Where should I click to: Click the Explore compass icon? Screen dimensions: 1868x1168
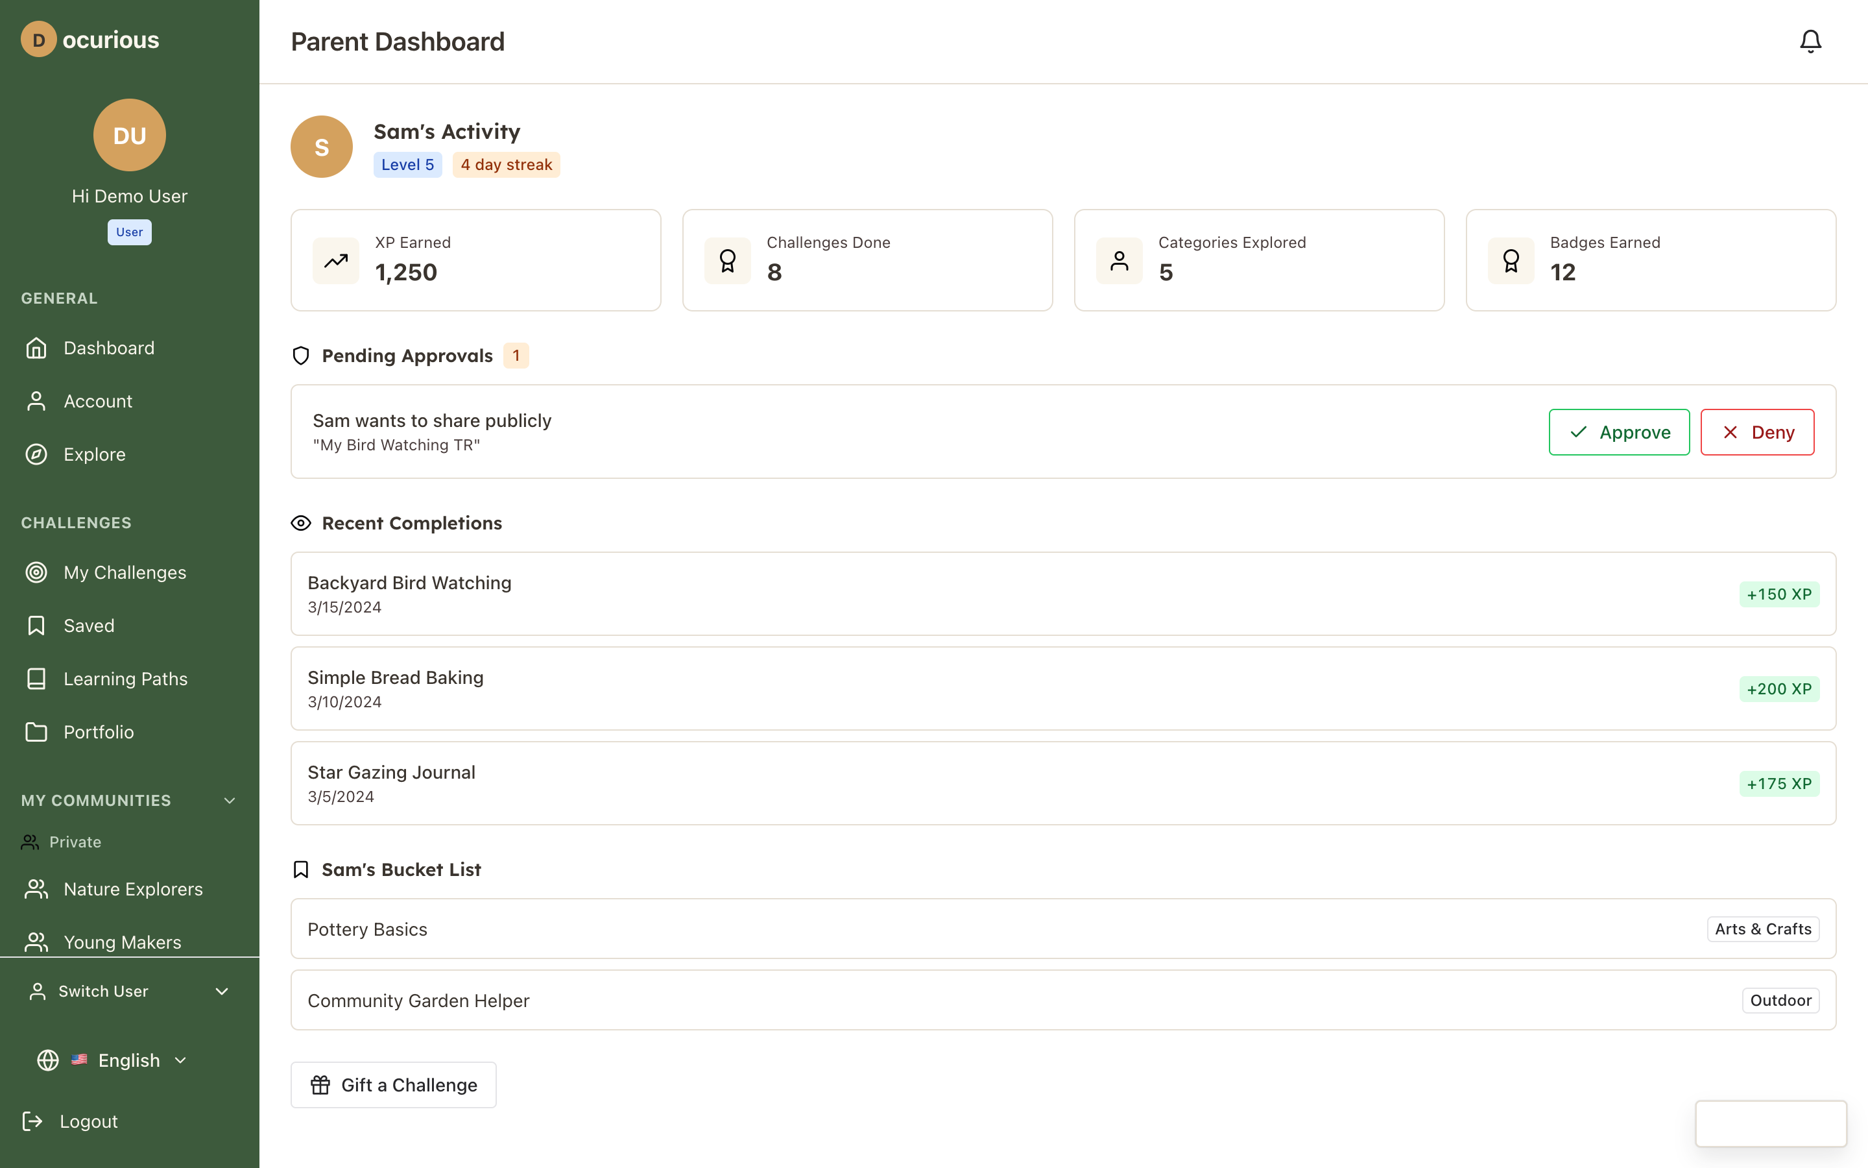36,454
